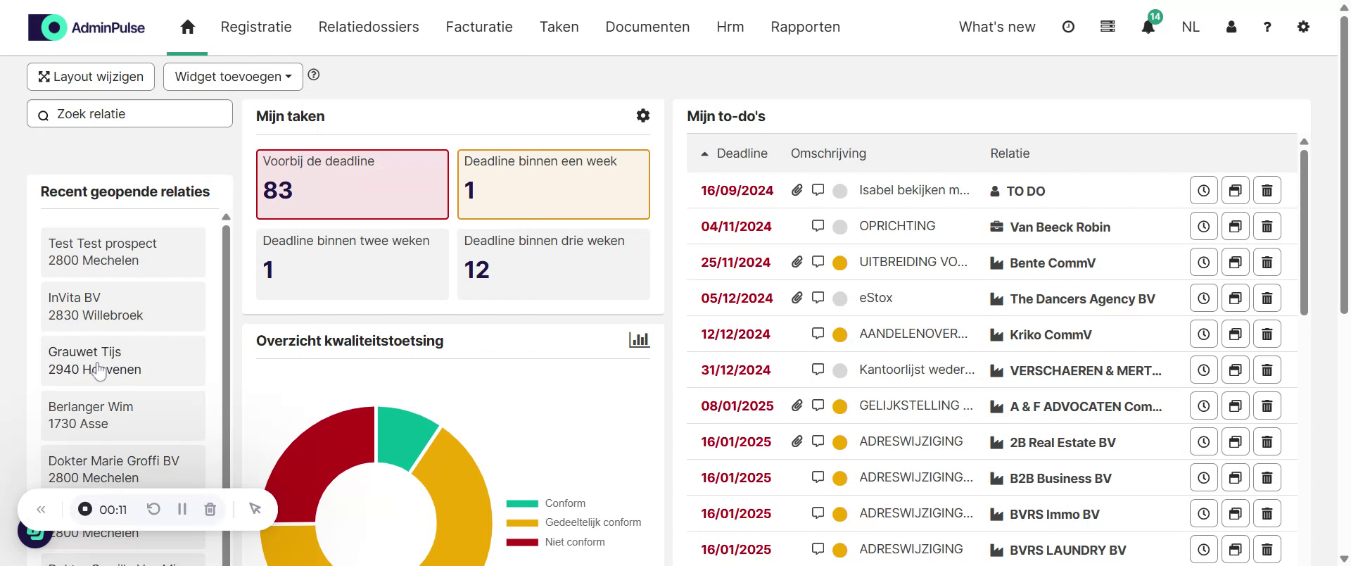Delete the OPRICHTING to-do with trash icon
Viewport: 1351px width, 566px height.
(x=1267, y=227)
